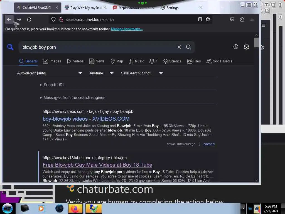Open the taskbar clock showing 5:26 PM
The image size is (285, 214).
click(x=271, y=208)
